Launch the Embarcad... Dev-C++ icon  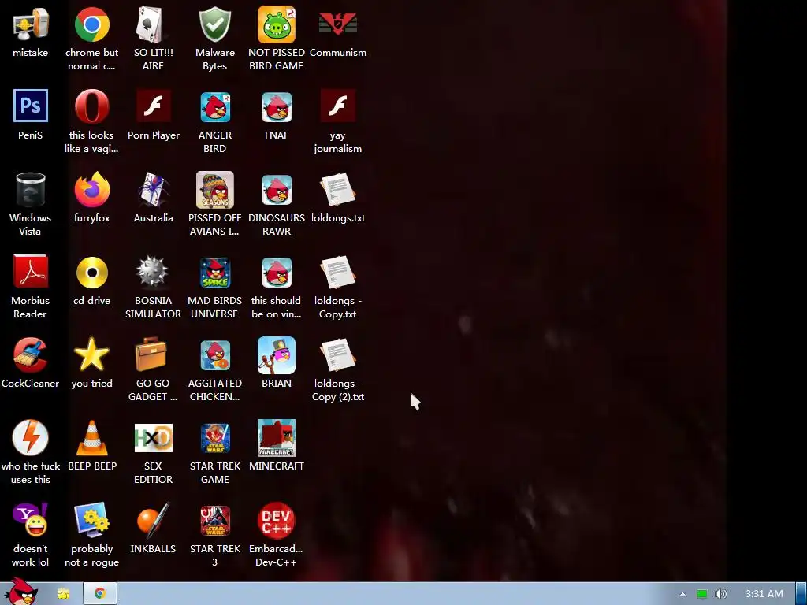coord(277,520)
